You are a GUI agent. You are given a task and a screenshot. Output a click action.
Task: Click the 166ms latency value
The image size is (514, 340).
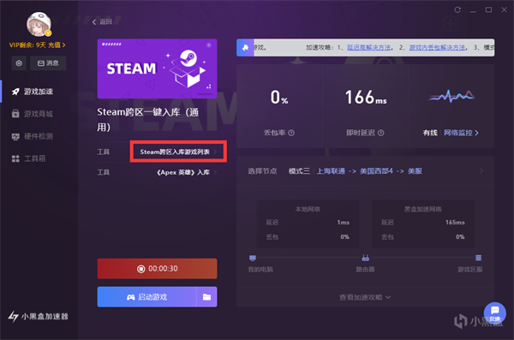pyautogui.click(x=366, y=98)
